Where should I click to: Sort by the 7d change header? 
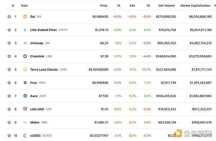click(x=148, y=6)
